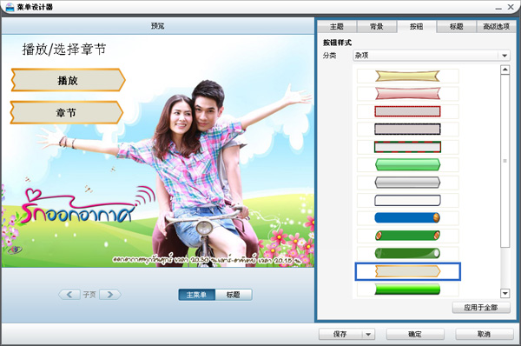Select the yellow ribbon button style
521x346 pixels.
point(408,76)
